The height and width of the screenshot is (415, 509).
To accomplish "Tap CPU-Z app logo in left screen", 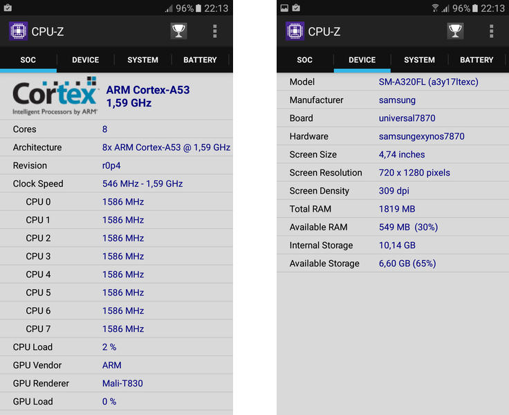I will point(18,31).
